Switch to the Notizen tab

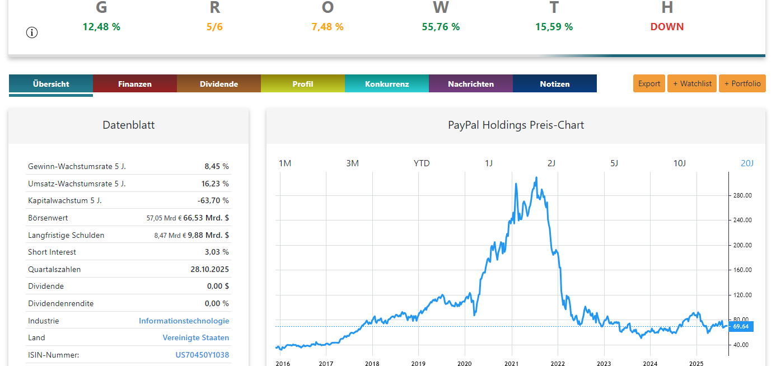[555, 84]
